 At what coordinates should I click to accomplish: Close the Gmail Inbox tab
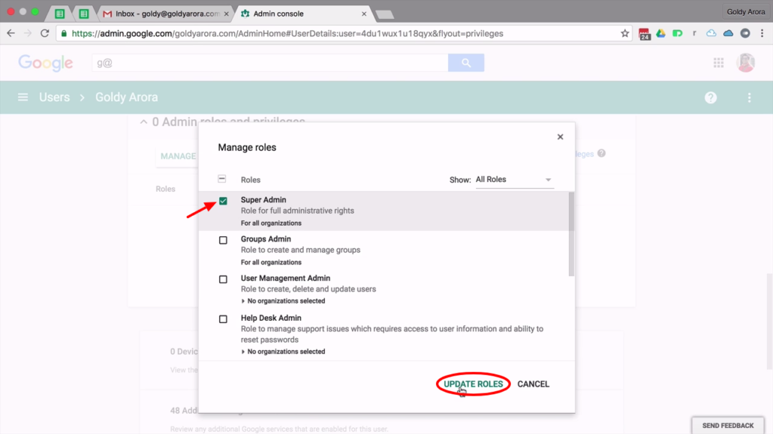point(227,13)
